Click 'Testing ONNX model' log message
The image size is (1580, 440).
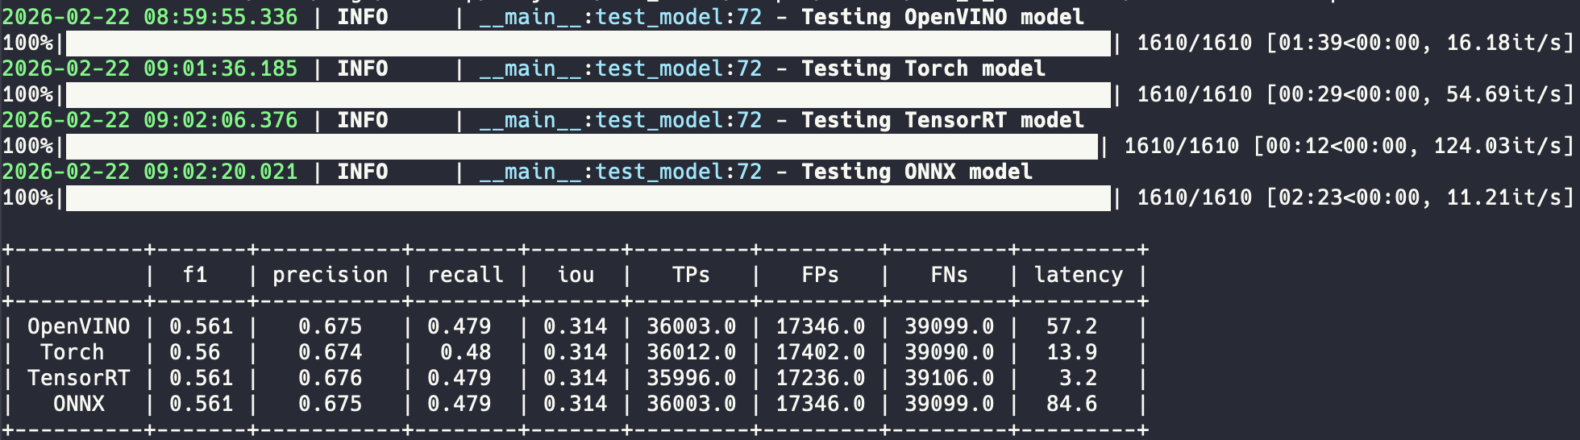click(917, 172)
